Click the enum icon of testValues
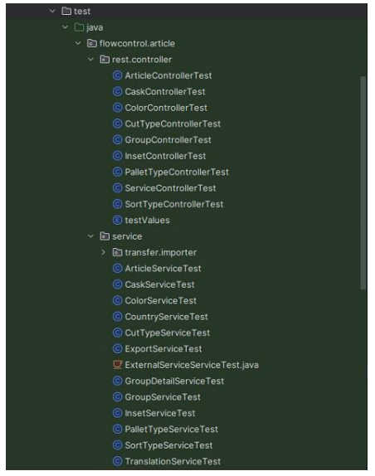This screenshot has width=375, height=476. pyautogui.click(x=118, y=220)
